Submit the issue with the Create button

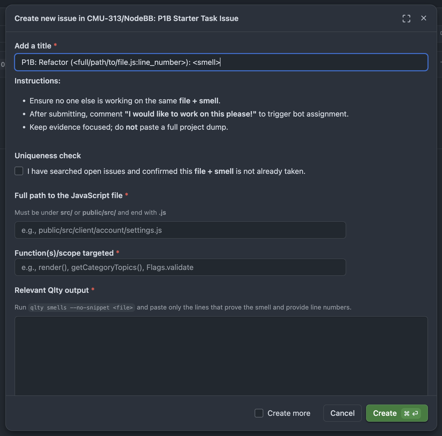coord(397,413)
